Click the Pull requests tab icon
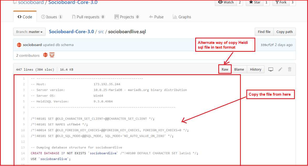Viewport: 308px width, 166px height. pyautogui.click(x=74, y=17)
